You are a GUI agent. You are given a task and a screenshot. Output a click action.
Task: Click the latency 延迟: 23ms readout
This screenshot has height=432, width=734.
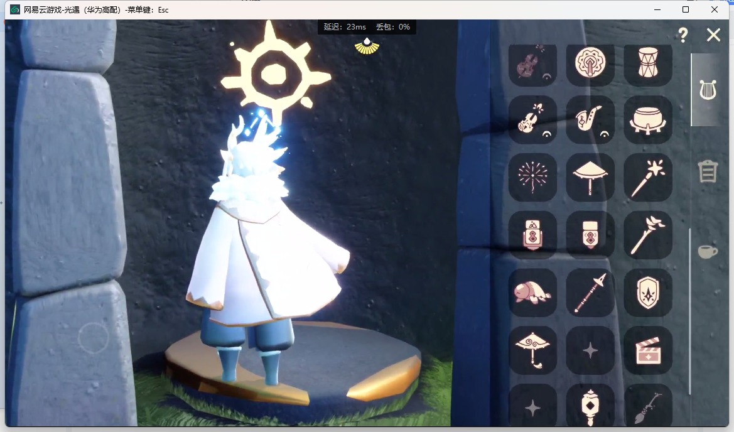pyautogui.click(x=345, y=26)
